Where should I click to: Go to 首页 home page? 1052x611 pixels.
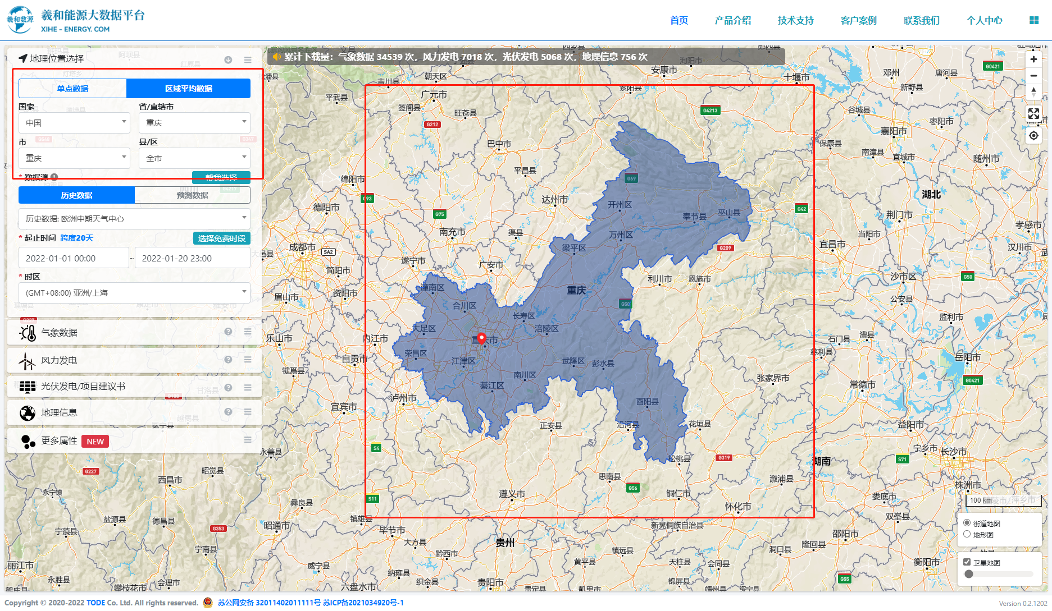coord(679,20)
